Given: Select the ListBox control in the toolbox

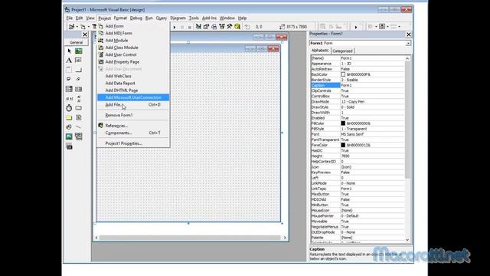Looking at the screenshot, I should [78, 89].
